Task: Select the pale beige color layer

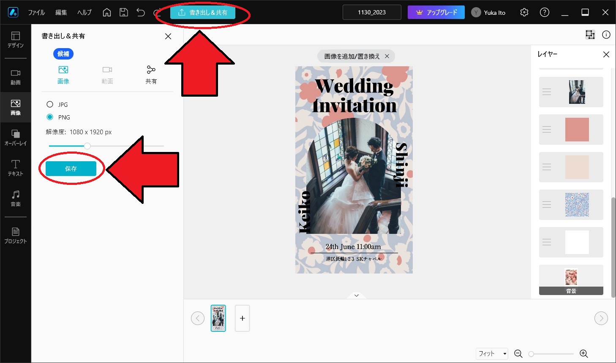Action: pos(571,167)
